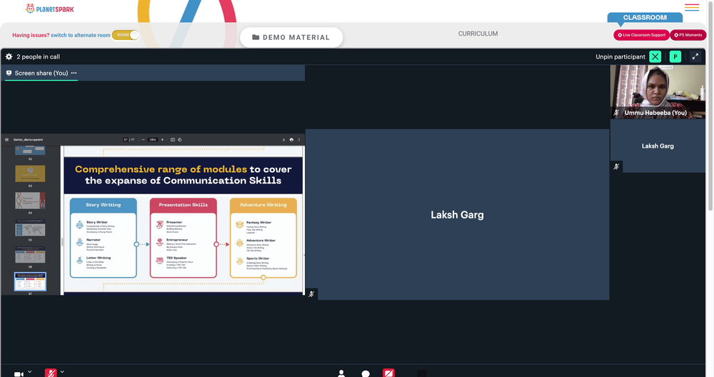Screen dimensions: 714x377
Task: Select PDF thumbnail page 52
Action: [30, 151]
